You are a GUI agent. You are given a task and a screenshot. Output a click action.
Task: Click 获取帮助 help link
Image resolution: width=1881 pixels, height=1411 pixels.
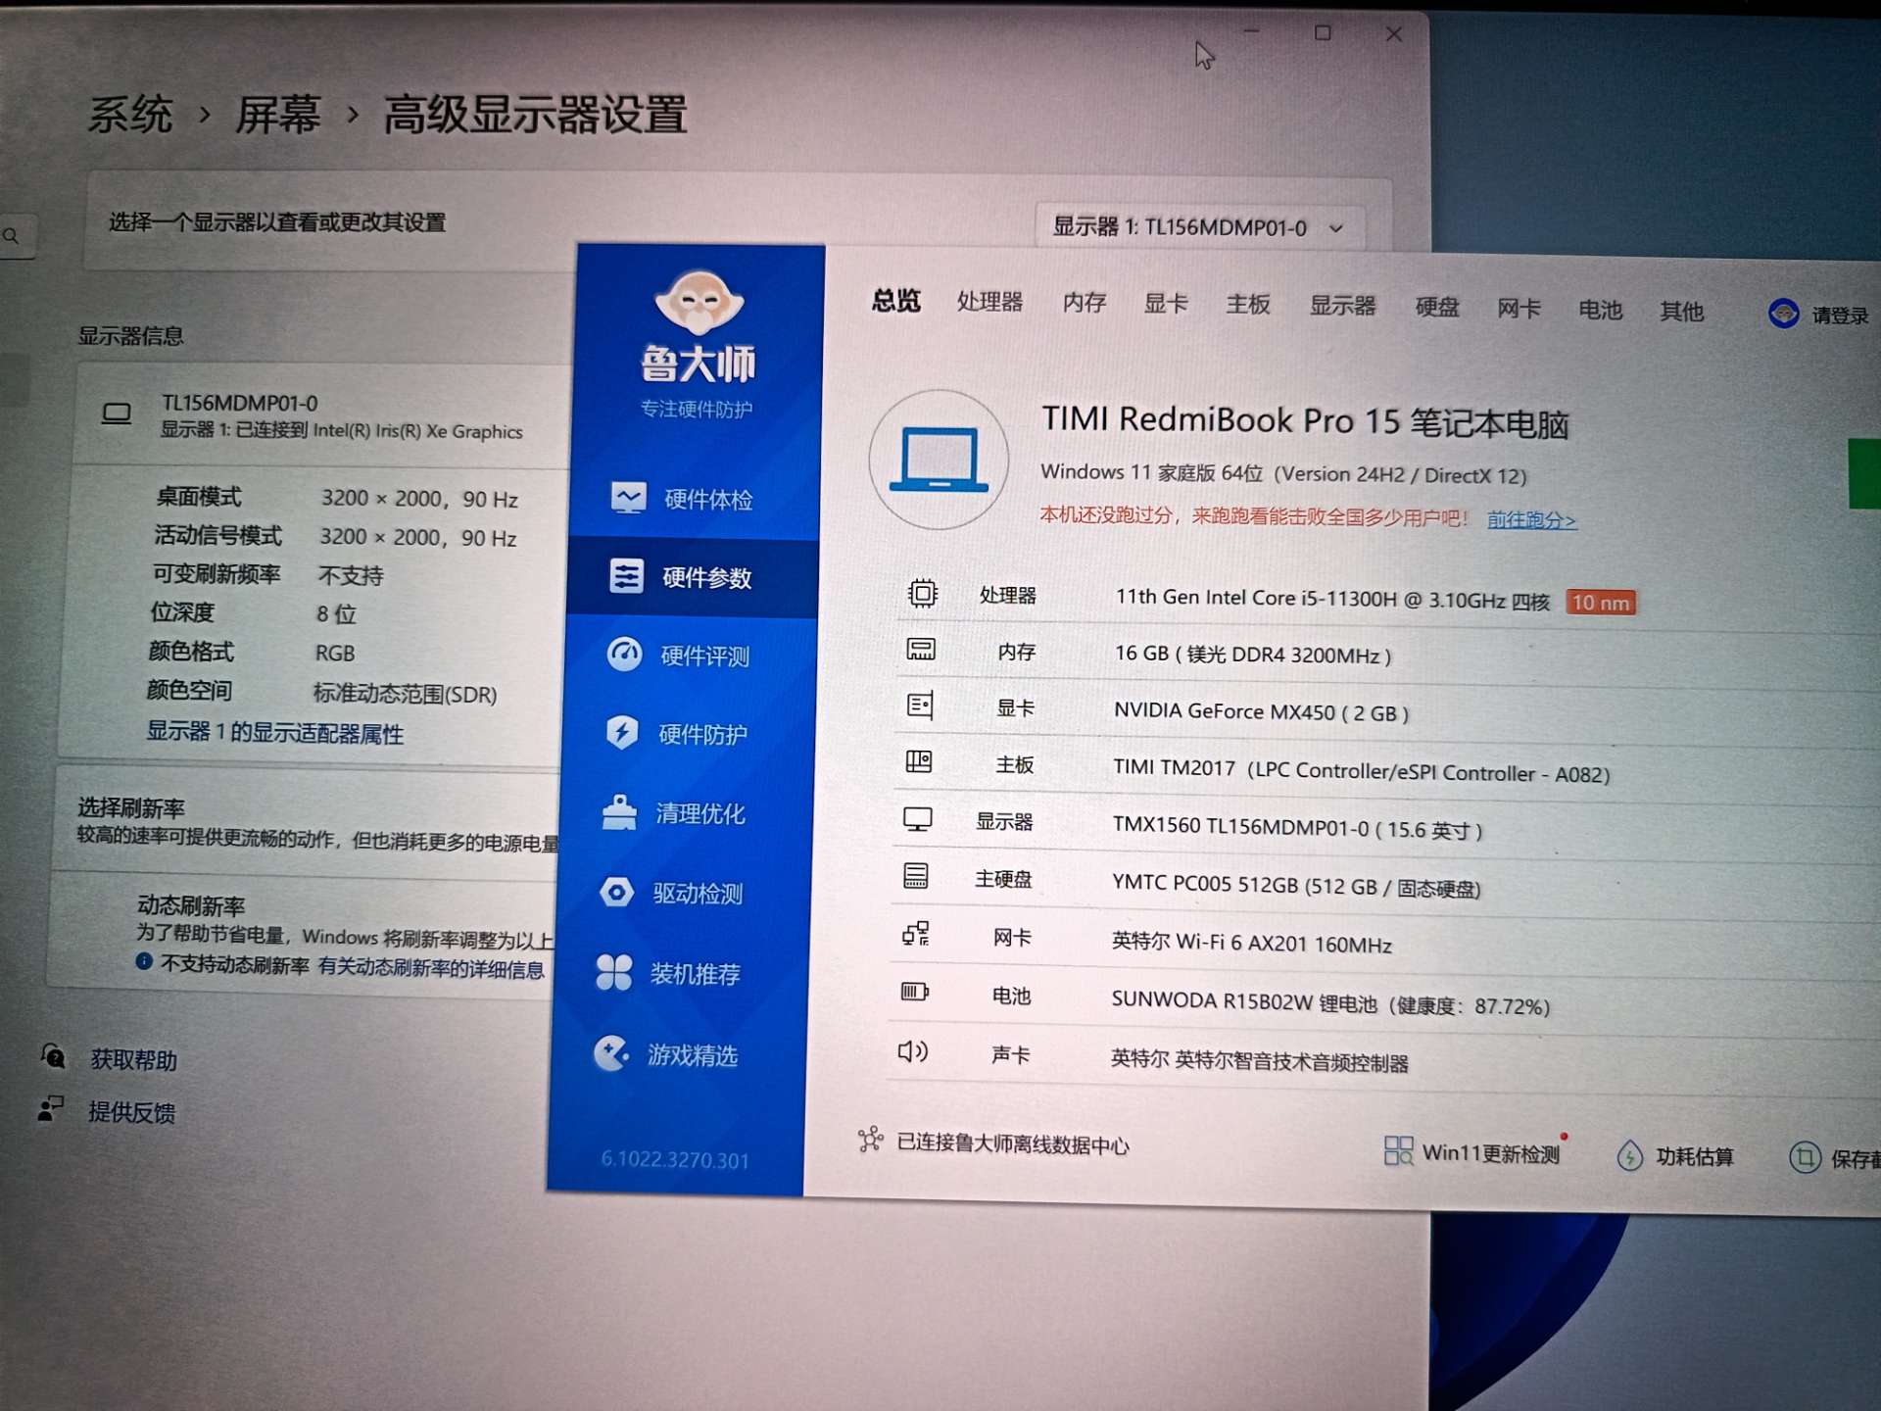(133, 1060)
